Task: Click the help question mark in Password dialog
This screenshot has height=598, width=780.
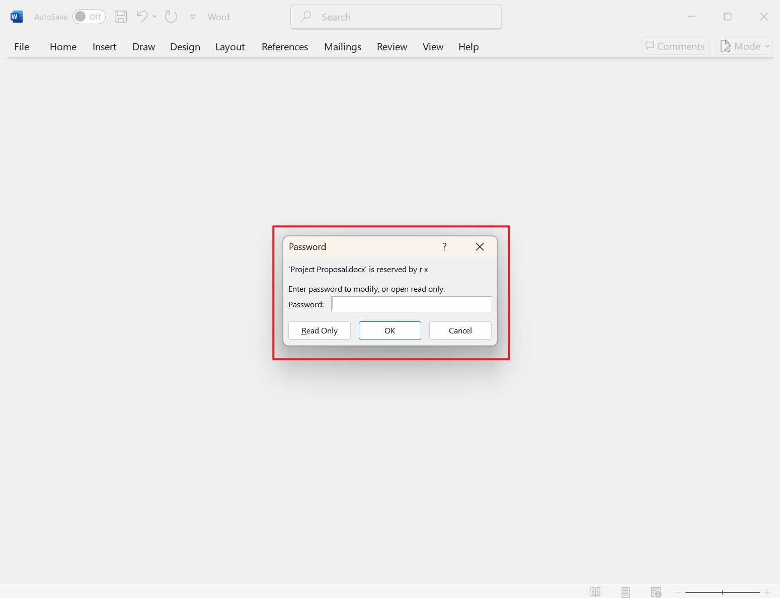Action: coord(444,246)
